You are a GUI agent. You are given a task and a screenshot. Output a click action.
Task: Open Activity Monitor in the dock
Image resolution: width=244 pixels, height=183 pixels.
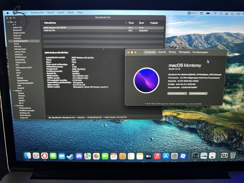tap(195, 156)
